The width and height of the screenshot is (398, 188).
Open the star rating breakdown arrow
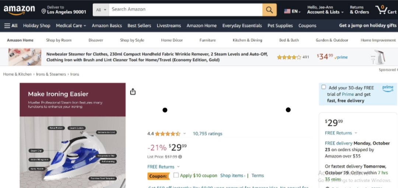[185, 133]
